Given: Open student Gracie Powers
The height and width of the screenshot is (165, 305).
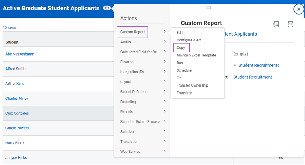Looking at the screenshot, I should [17, 128].
